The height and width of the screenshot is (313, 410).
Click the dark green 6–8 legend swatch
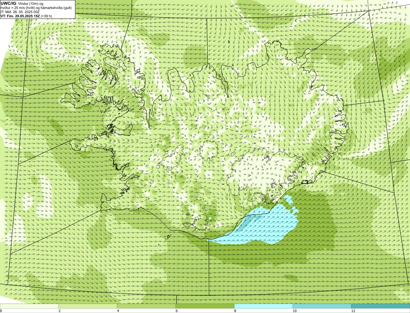coord(205,306)
